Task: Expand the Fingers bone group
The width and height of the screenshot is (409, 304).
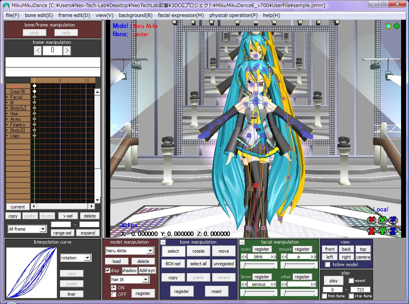Action: click(7, 125)
